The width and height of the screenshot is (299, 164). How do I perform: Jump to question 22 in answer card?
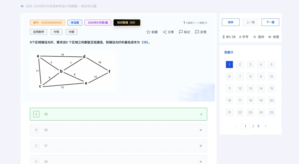click(240, 113)
